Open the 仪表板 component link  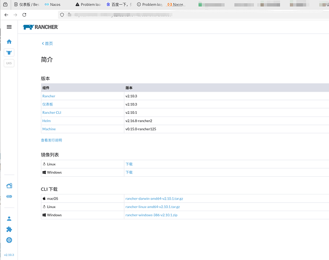pyautogui.click(x=47, y=104)
